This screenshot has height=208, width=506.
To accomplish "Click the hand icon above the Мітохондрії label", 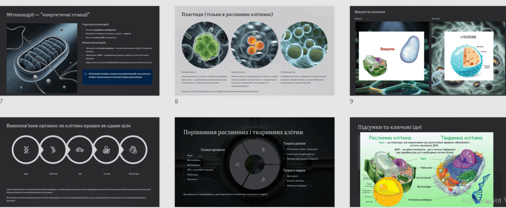I will (133, 150).
